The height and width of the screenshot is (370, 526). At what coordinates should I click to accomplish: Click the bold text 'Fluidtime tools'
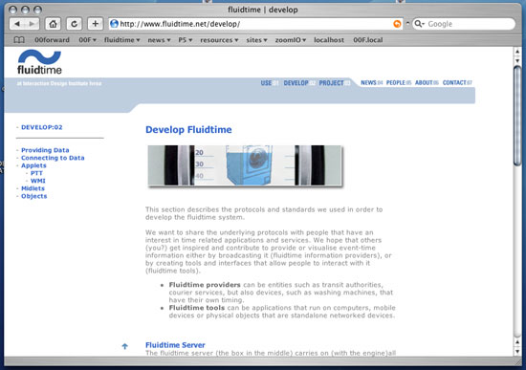point(197,308)
